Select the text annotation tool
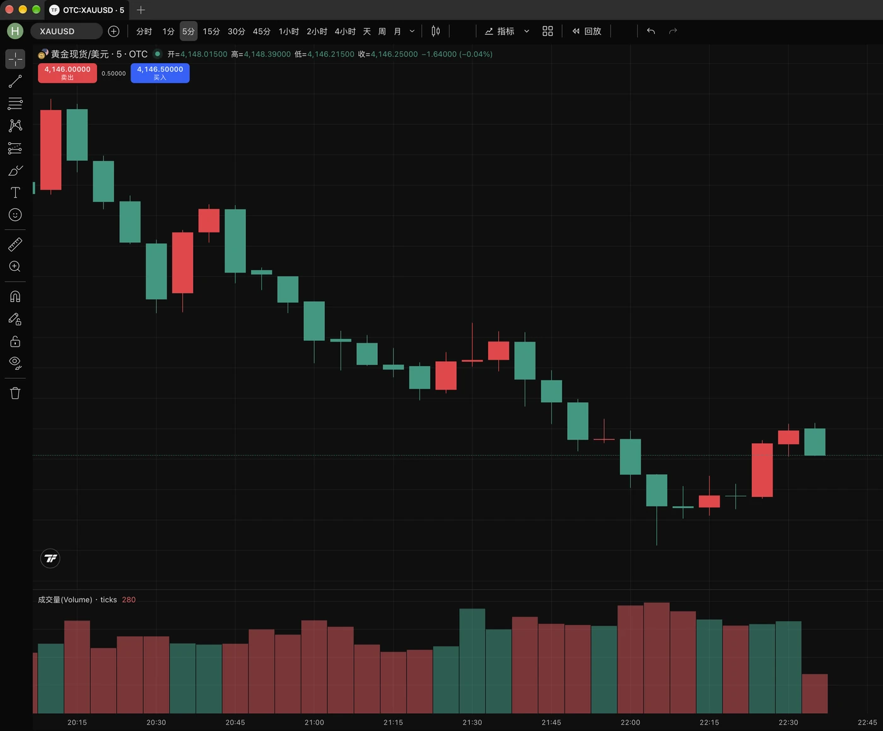This screenshot has height=731, width=883. pos(15,193)
